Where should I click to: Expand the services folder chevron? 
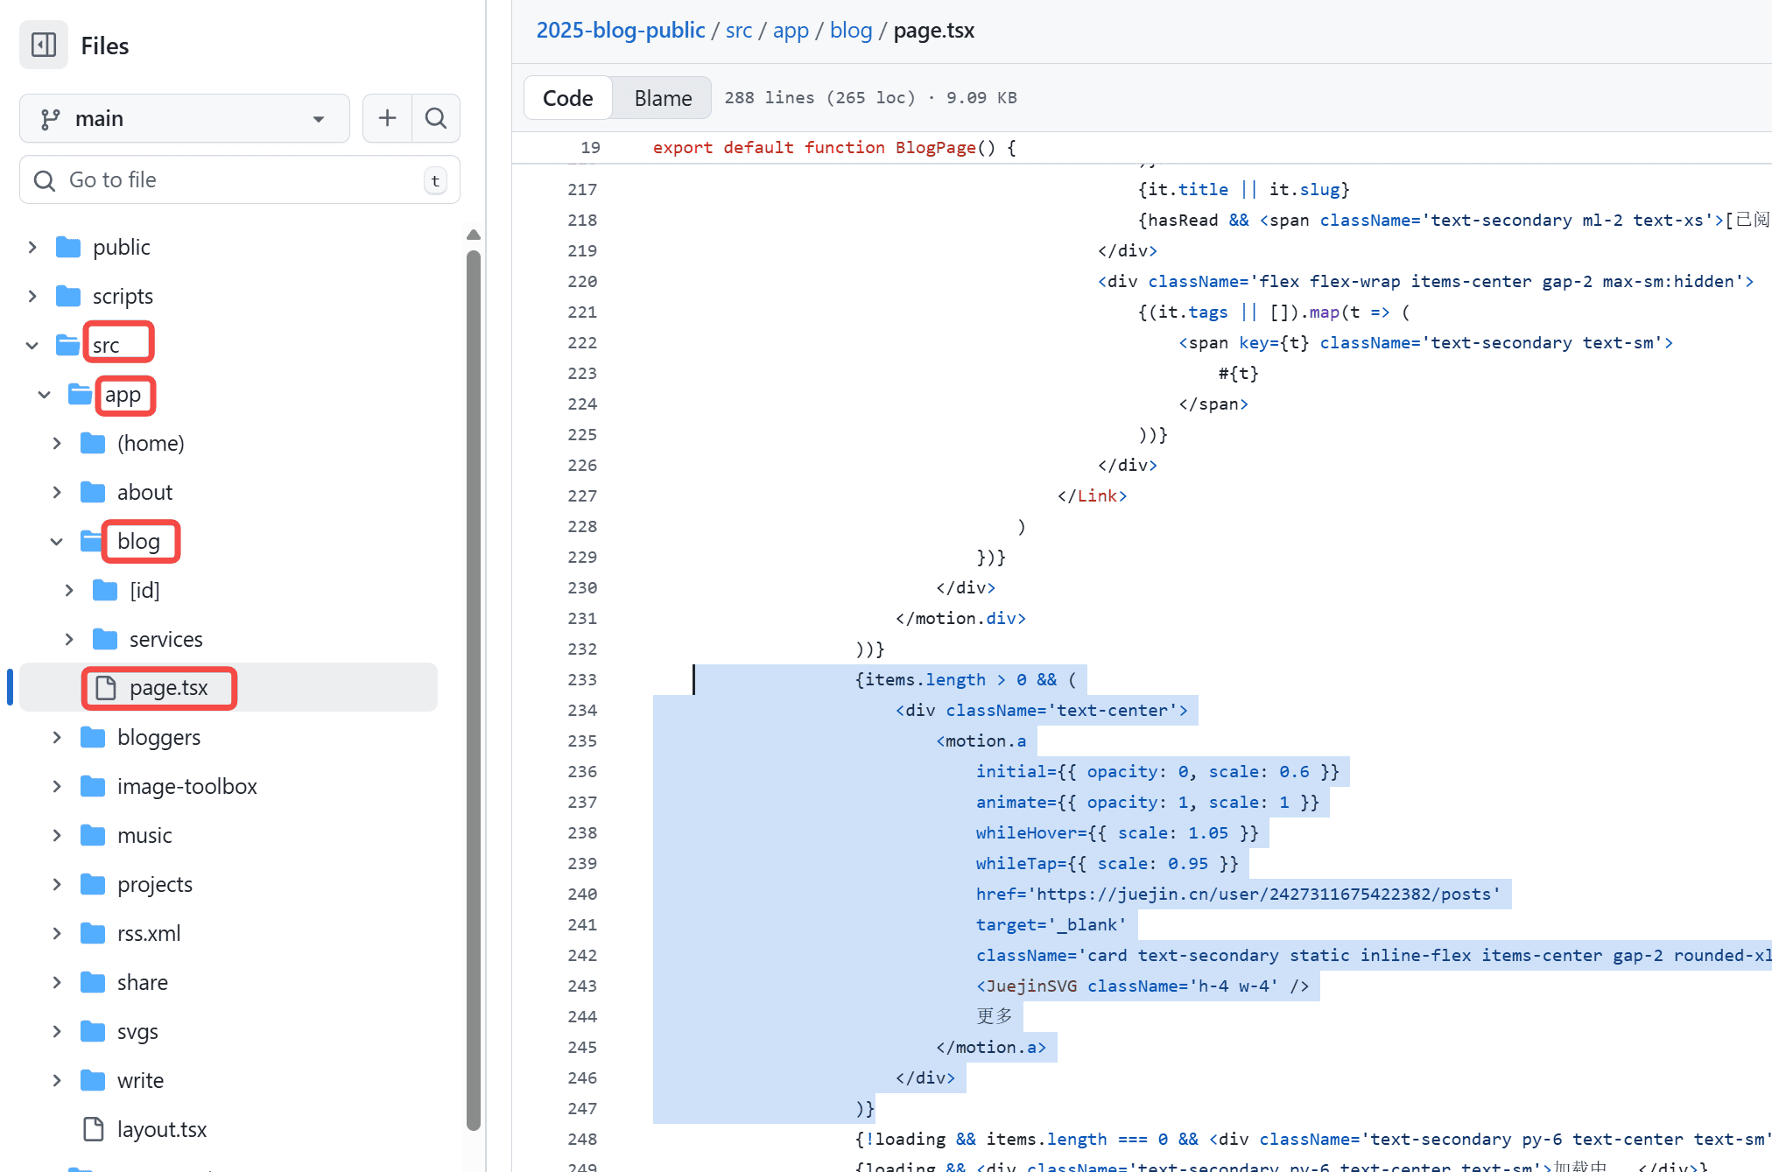[69, 640]
